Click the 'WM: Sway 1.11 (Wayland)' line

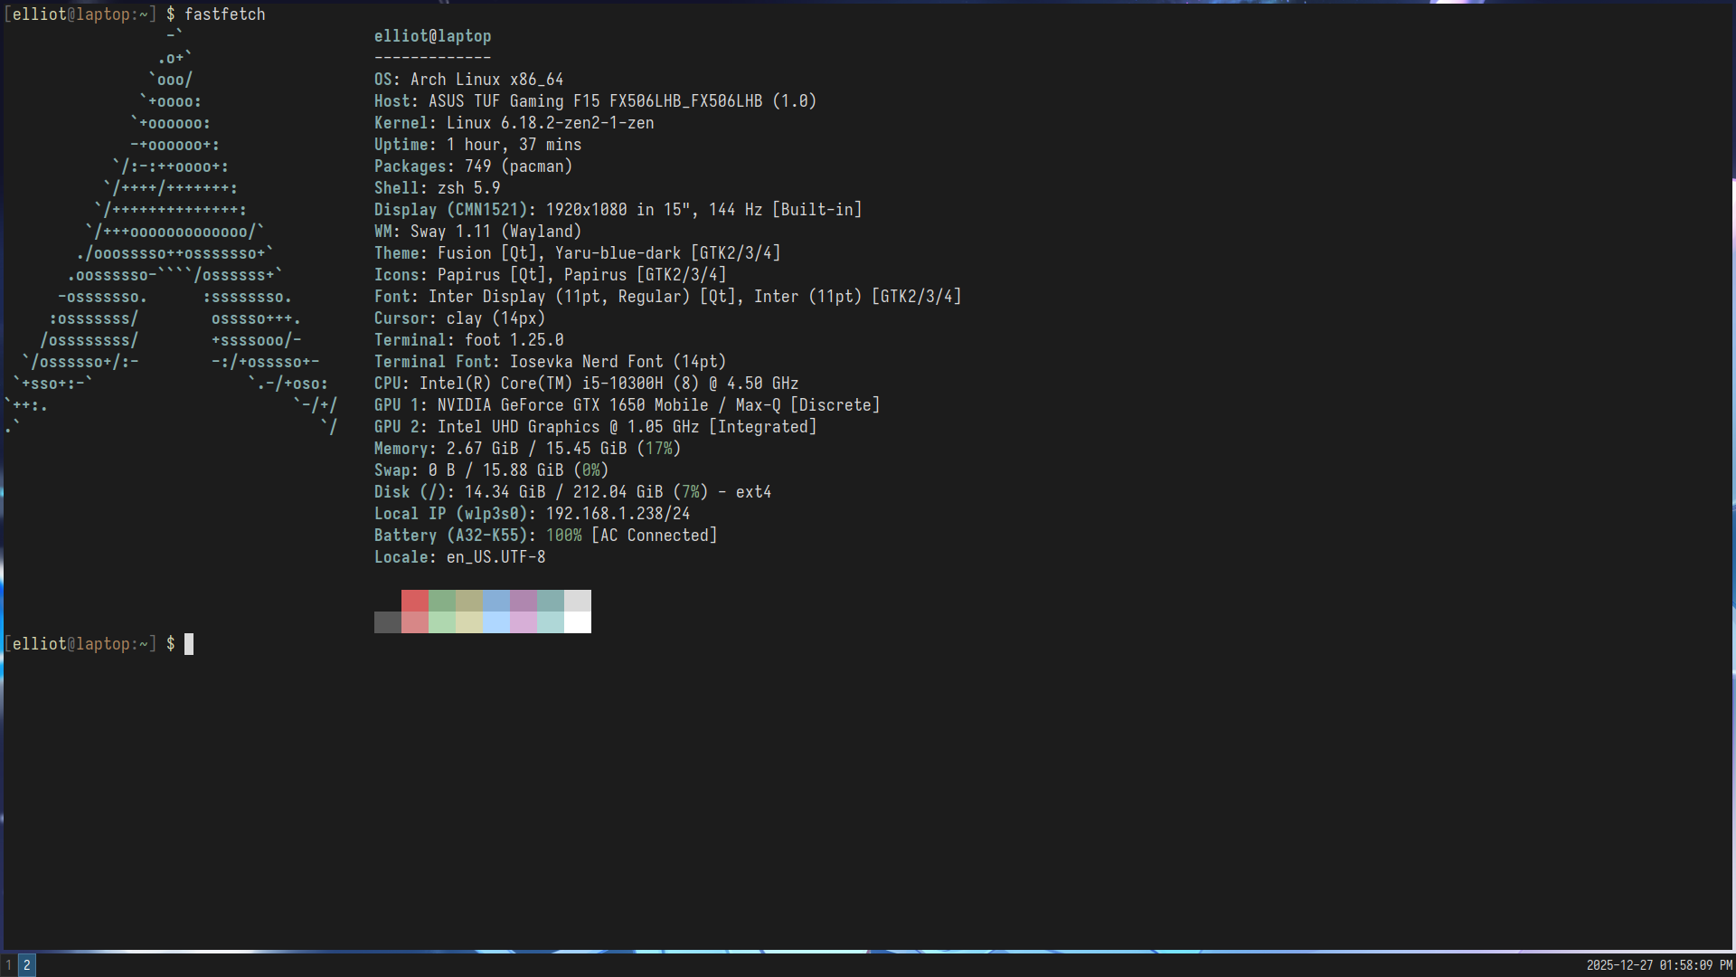click(x=478, y=232)
